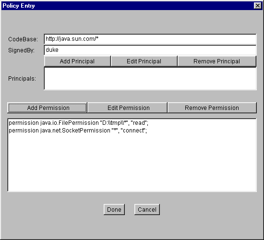Select the empty Principals list box
The height and width of the screenshot is (240, 264).
click(x=150, y=79)
